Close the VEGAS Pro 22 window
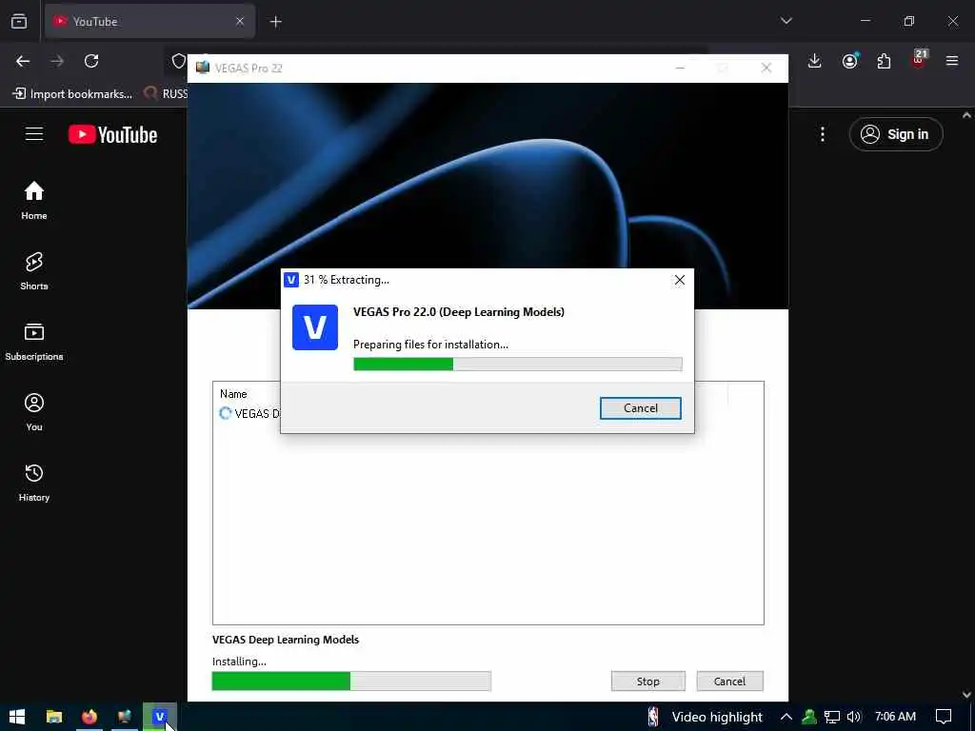The image size is (975, 731). coord(766,68)
